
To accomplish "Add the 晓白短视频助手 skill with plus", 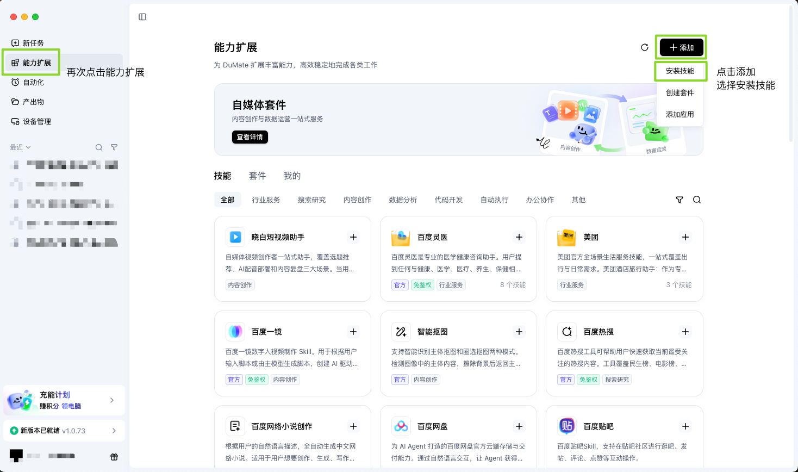I will (353, 237).
